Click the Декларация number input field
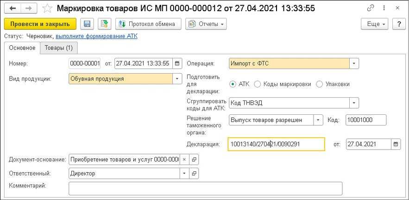The height and width of the screenshot is (200, 409). click(276, 144)
